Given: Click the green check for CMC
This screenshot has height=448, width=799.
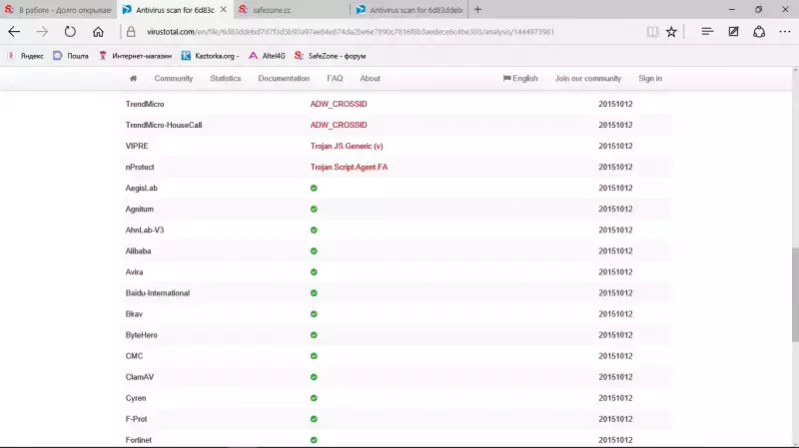Looking at the screenshot, I should (x=314, y=356).
